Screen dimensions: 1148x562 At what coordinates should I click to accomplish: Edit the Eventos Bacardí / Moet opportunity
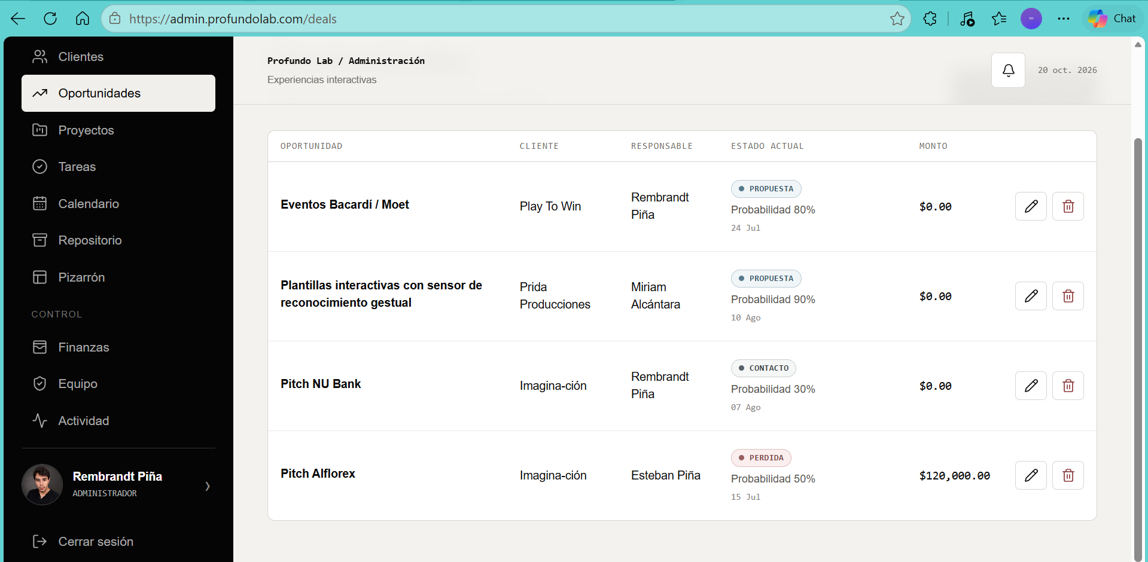[x=1031, y=206]
